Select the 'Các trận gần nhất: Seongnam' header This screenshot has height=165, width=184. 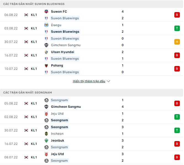pyautogui.click(x=28, y=93)
